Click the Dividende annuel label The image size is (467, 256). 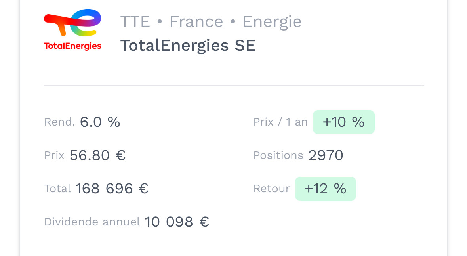click(92, 222)
